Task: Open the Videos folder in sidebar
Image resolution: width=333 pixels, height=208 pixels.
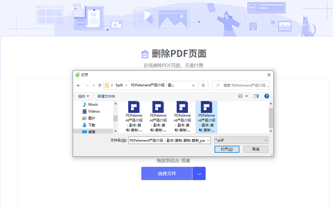Action: click(94, 111)
